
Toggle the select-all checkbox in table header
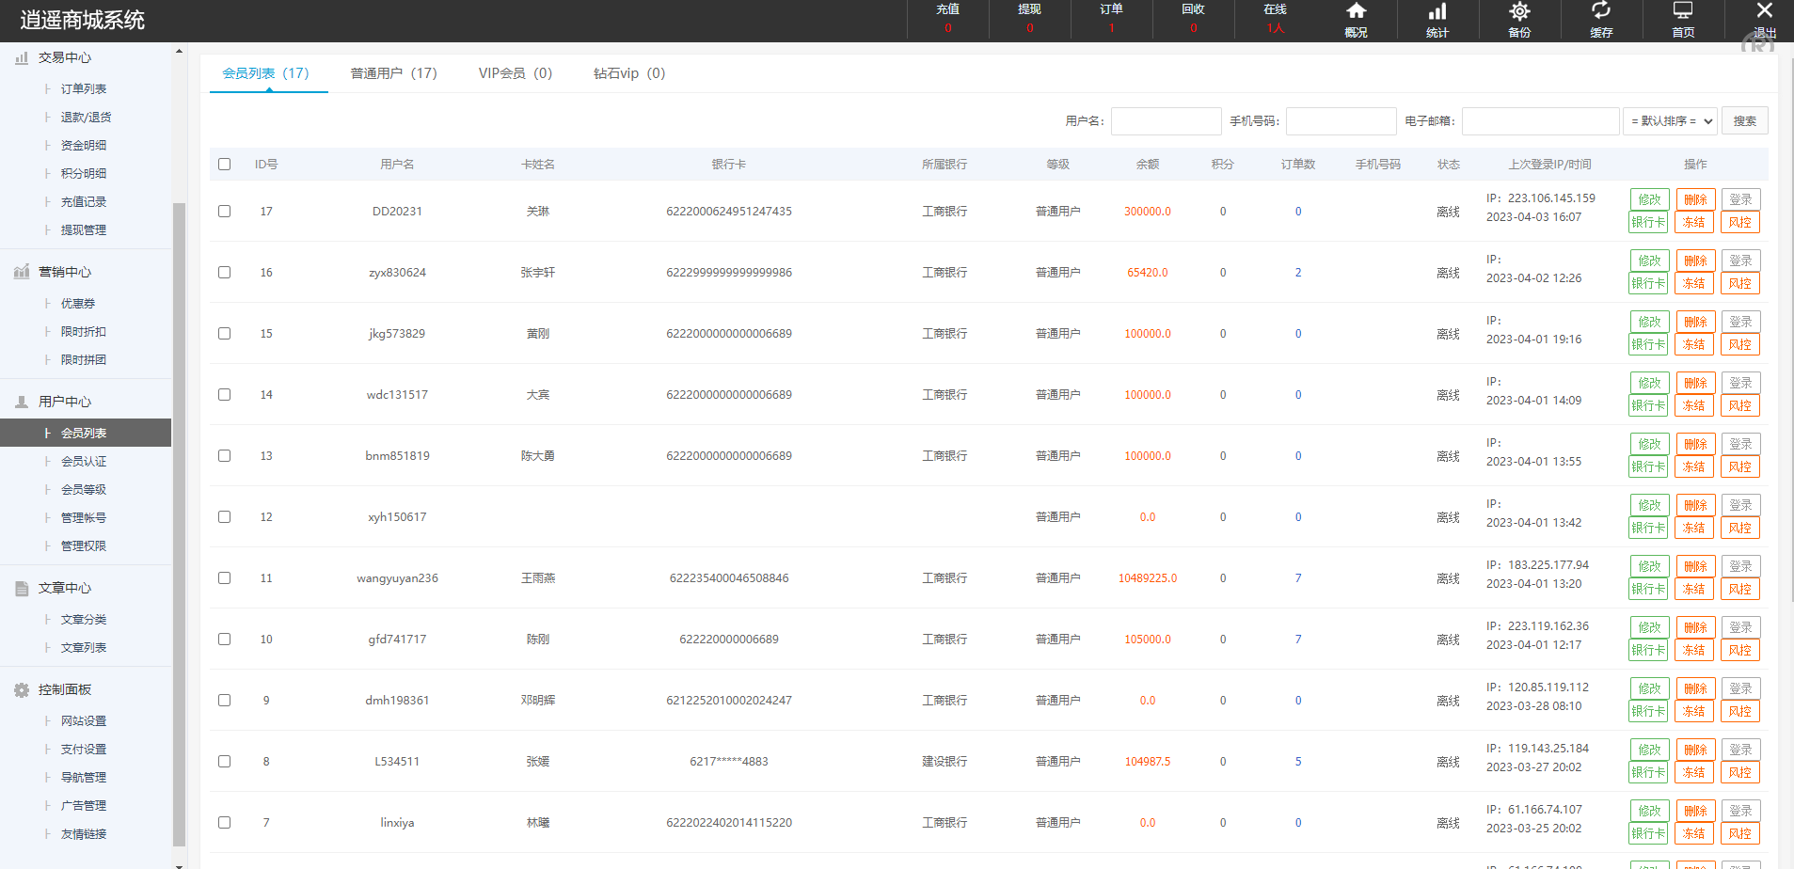[x=224, y=164]
